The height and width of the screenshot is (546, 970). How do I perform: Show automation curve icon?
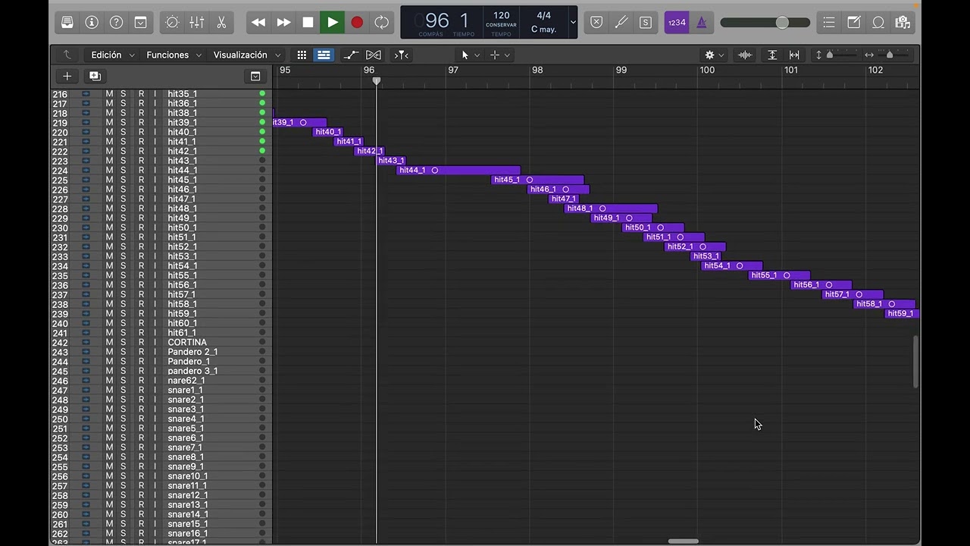point(350,55)
